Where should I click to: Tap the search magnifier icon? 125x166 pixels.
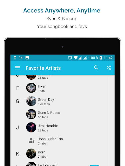click(96, 68)
